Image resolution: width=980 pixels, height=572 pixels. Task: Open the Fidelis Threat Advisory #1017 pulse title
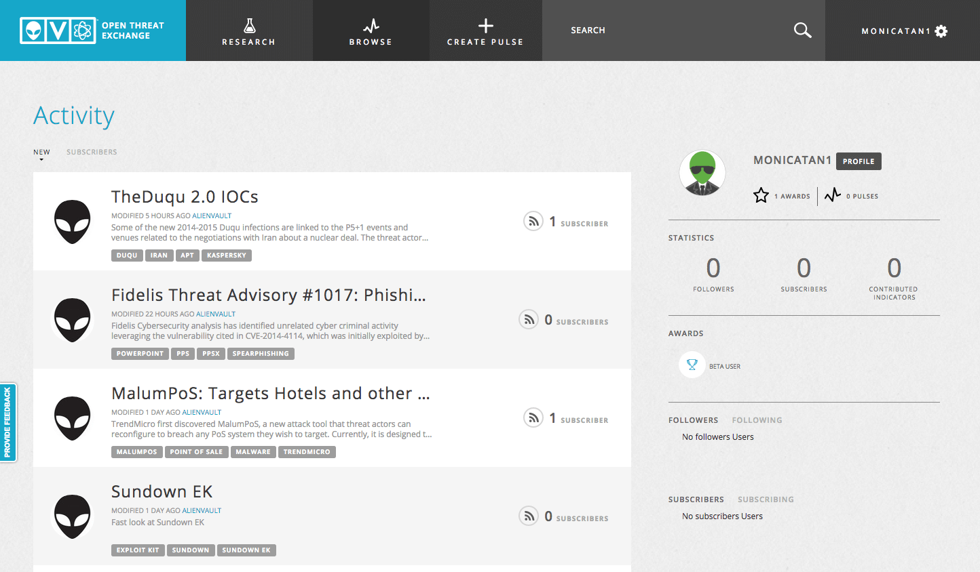269,295
